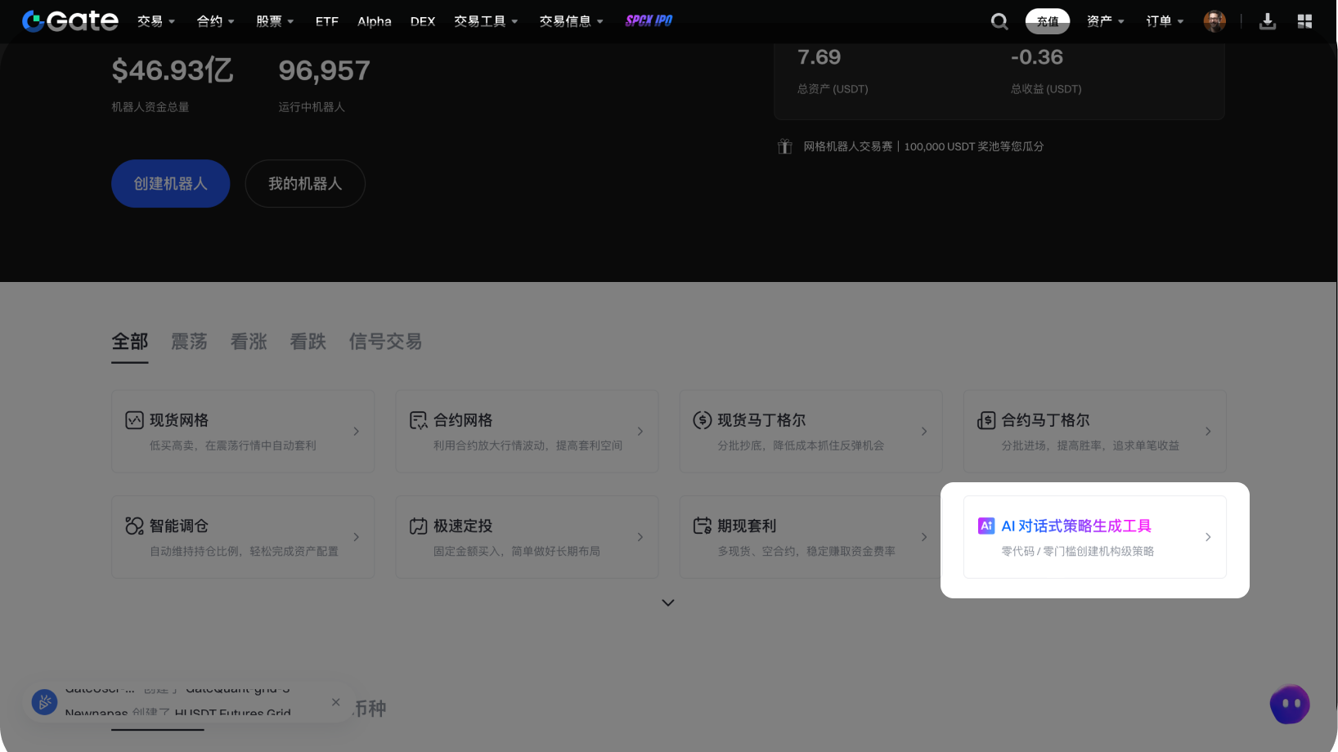Open the user avatar profile
Screen dimensions: 1338x752
(1215, 21)
